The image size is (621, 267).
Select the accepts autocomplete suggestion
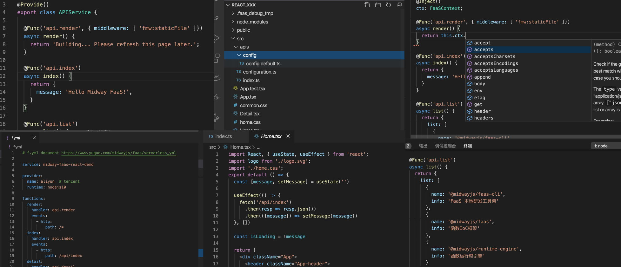click(x=528, y=49)
